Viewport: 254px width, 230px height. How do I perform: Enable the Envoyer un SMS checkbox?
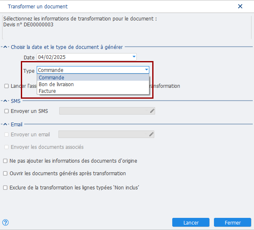pyautogui.click(x=6, y=111)
